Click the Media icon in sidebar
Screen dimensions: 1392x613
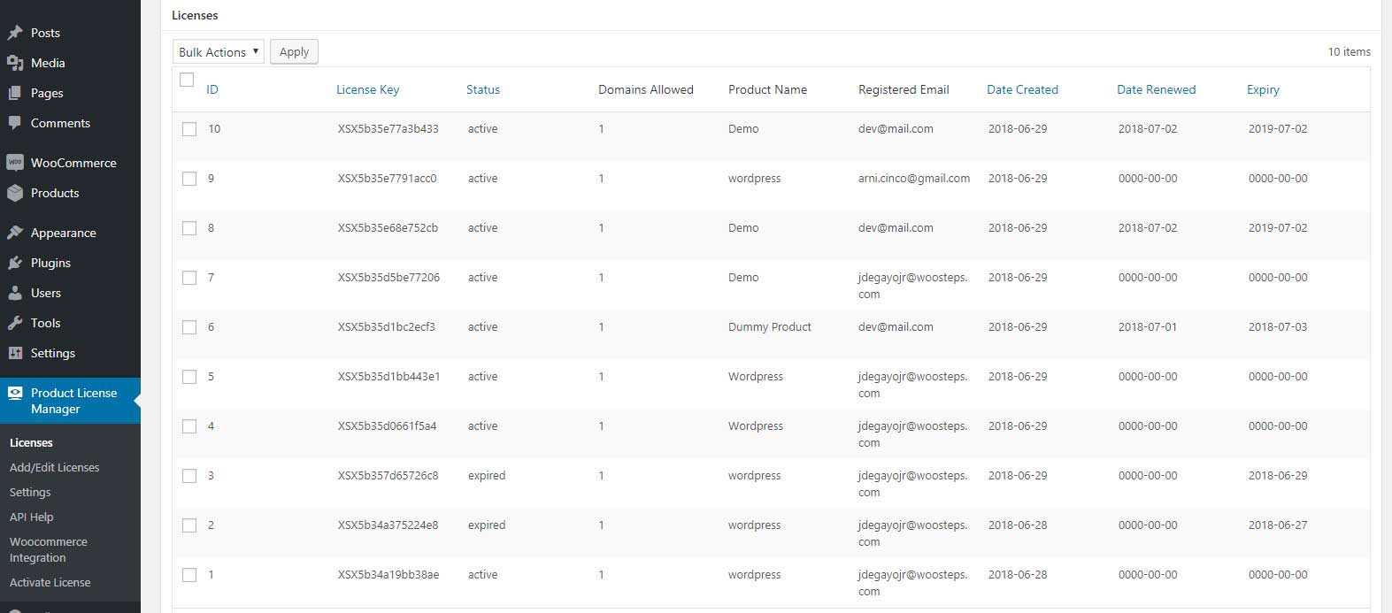[15, 63]
